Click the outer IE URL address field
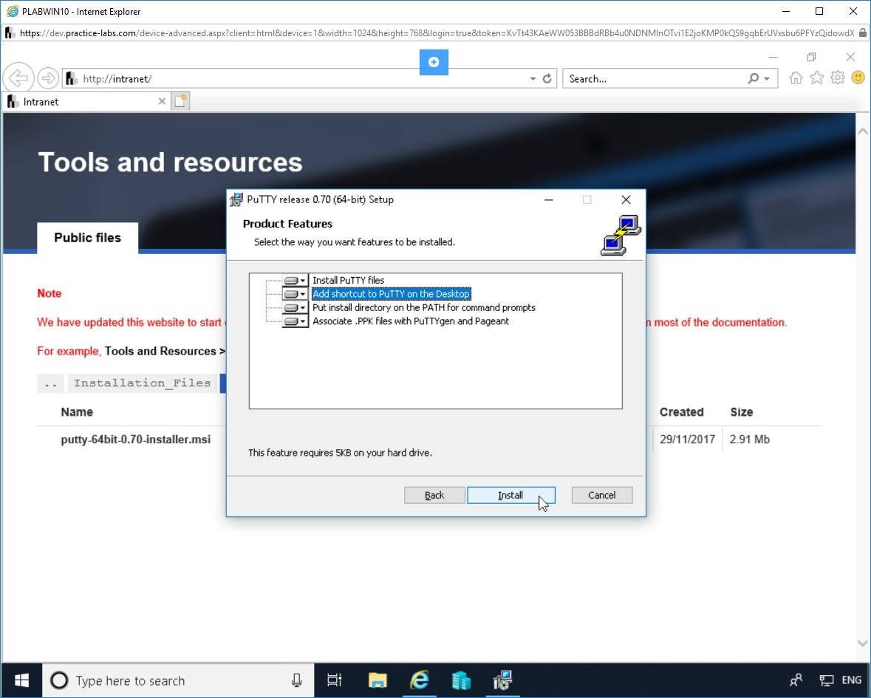Image resolution: width=871 pixels, height=698 pixels. (437, 32)
